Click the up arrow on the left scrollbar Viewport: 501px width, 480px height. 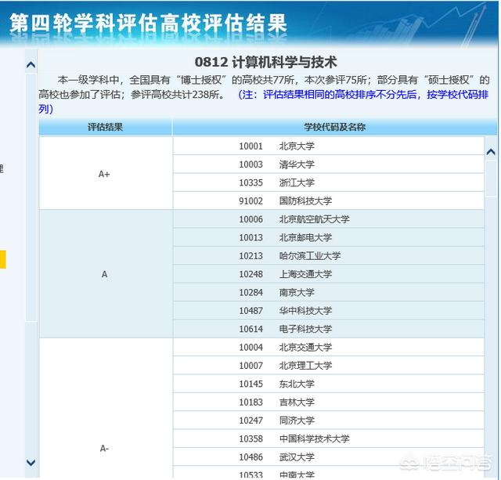coord(31,65)
